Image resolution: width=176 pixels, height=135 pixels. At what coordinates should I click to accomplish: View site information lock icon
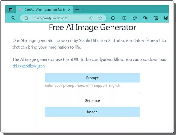(26, 18)
